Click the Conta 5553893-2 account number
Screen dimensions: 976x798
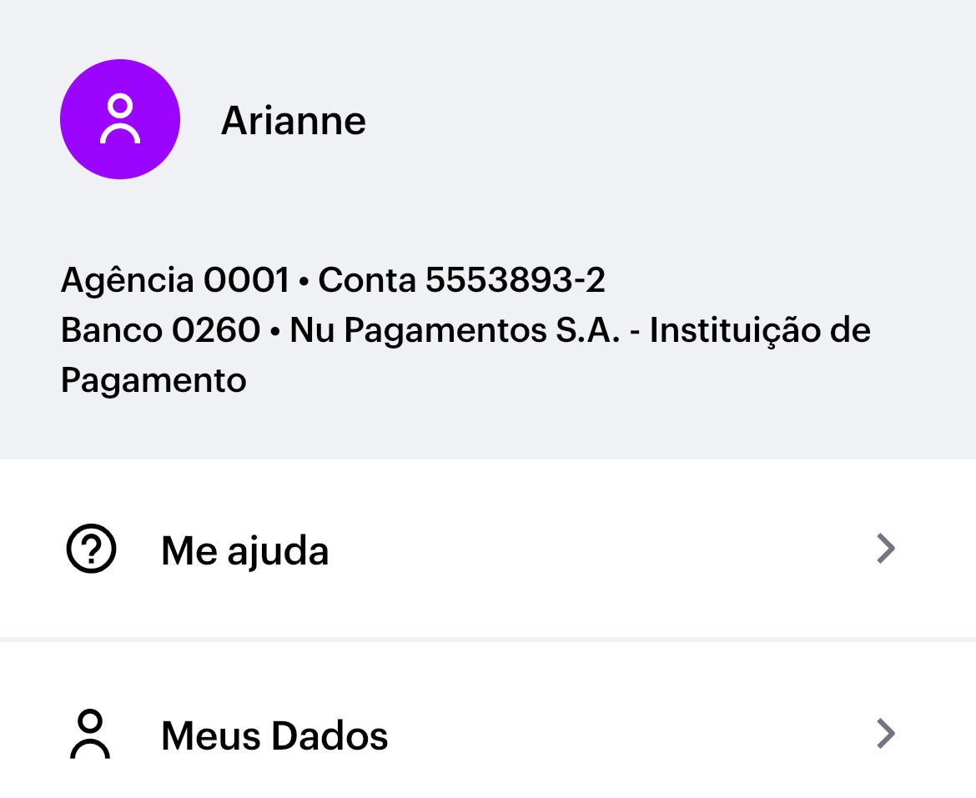click(x=461, y=280)
